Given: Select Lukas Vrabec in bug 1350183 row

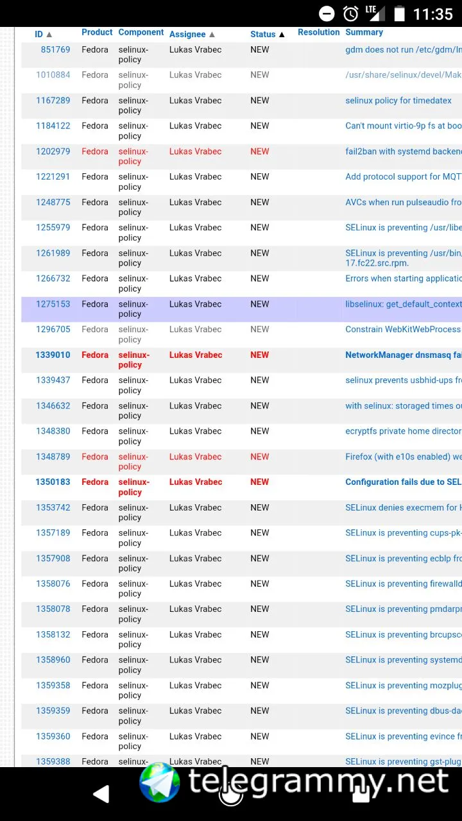Looking at the screenshot, I should tap(196, 482).
